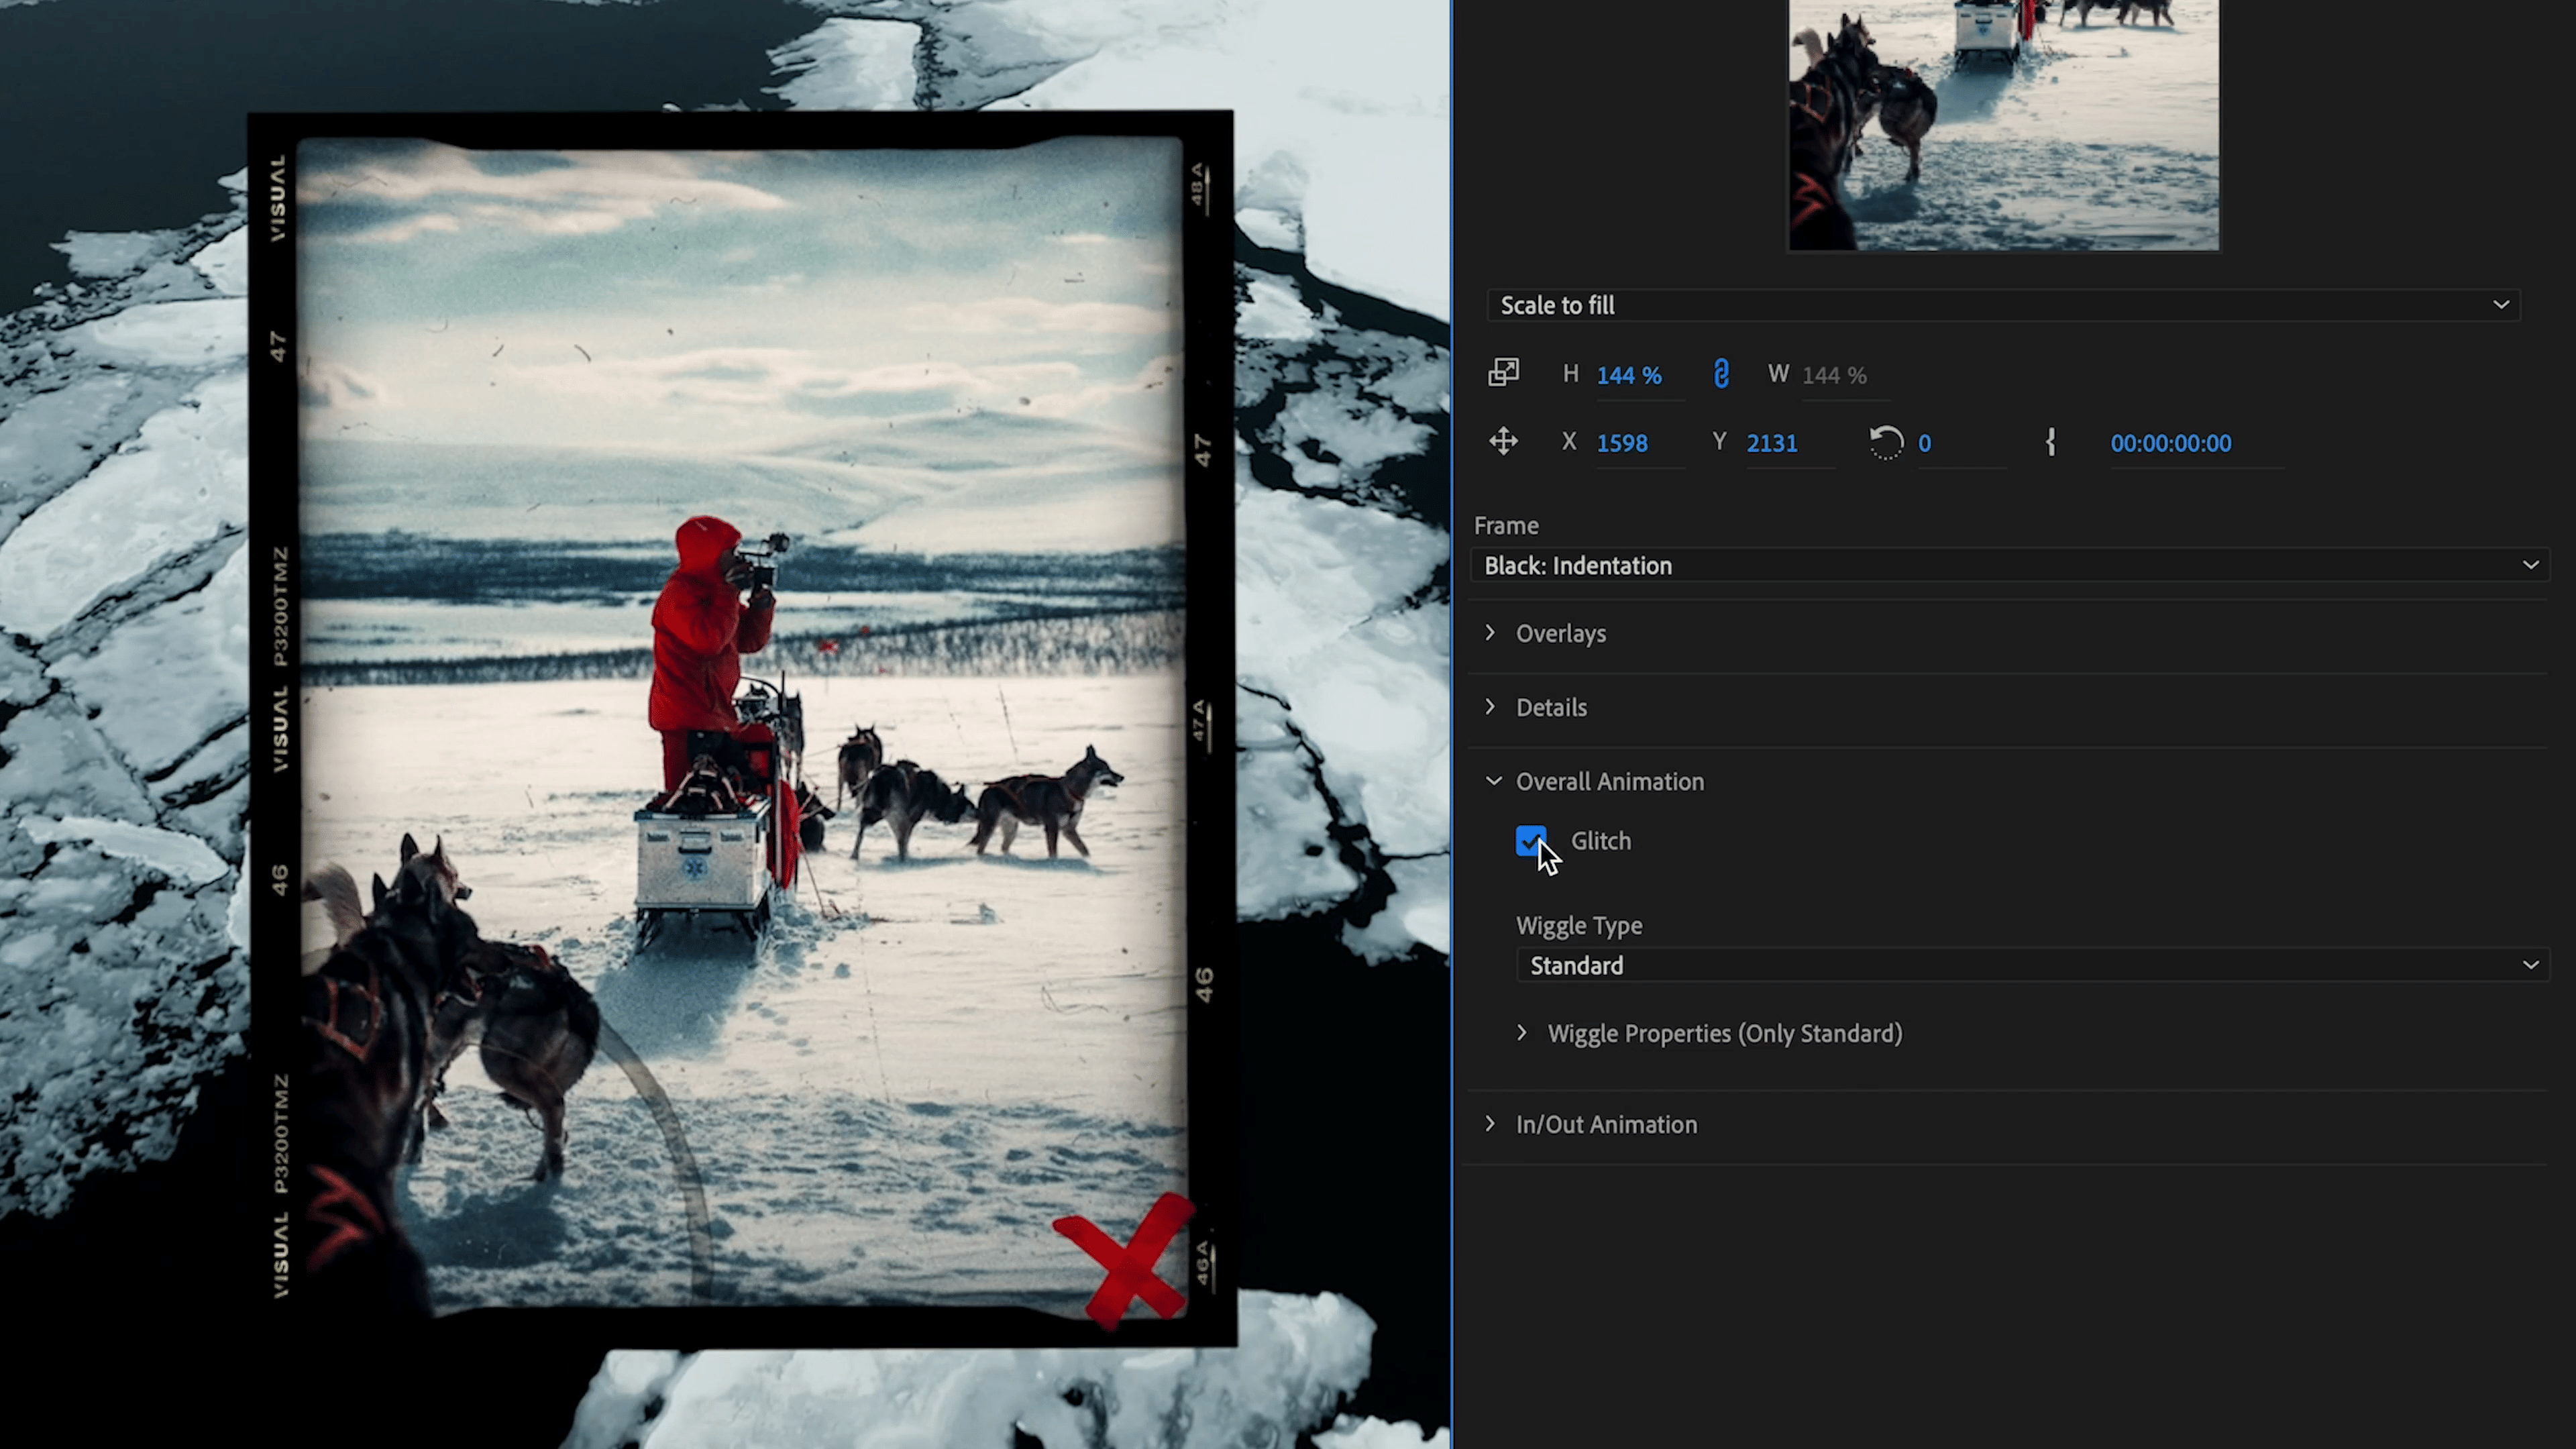
Task: Click the H scale value 144 %
Action: [x=1629, y=375]
